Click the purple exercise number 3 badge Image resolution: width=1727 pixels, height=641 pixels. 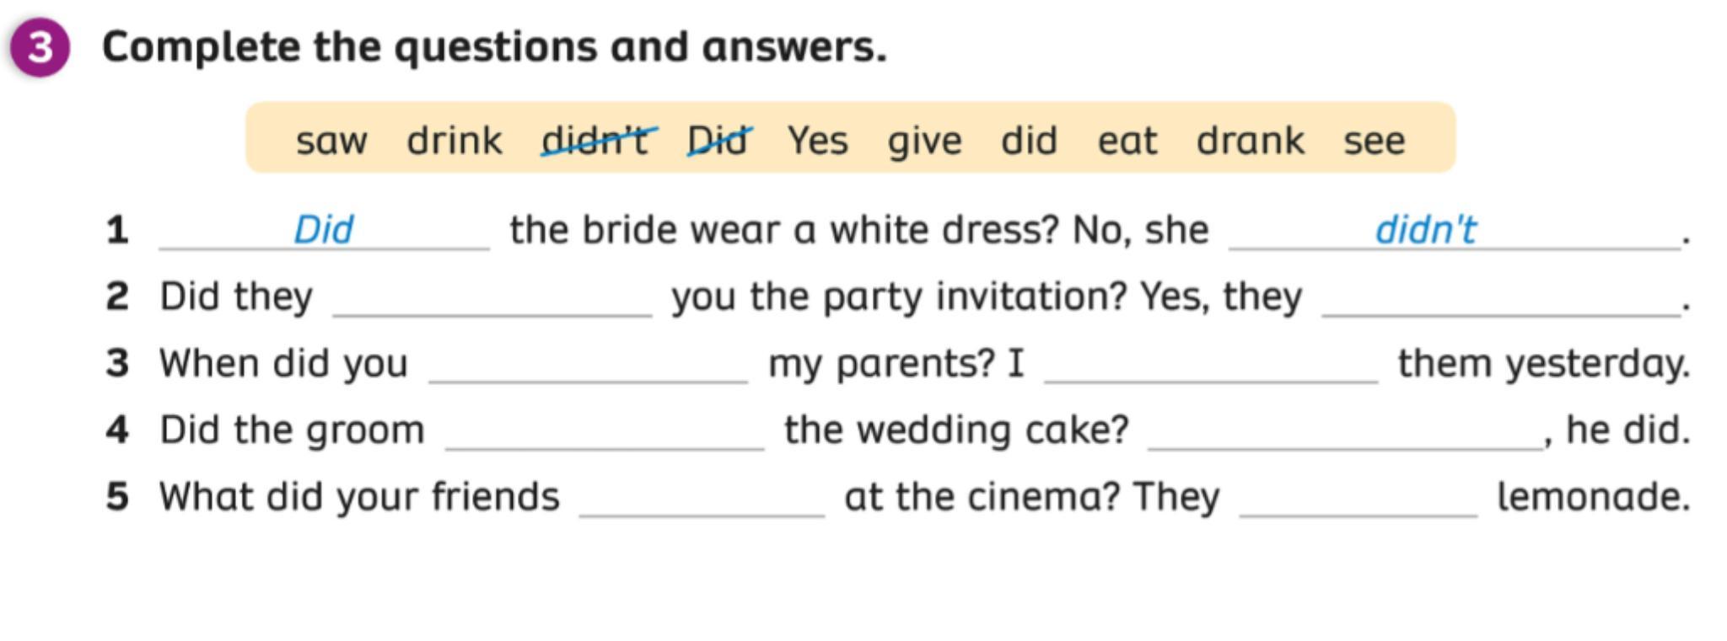pyautogui.click(x=40, y=47)
